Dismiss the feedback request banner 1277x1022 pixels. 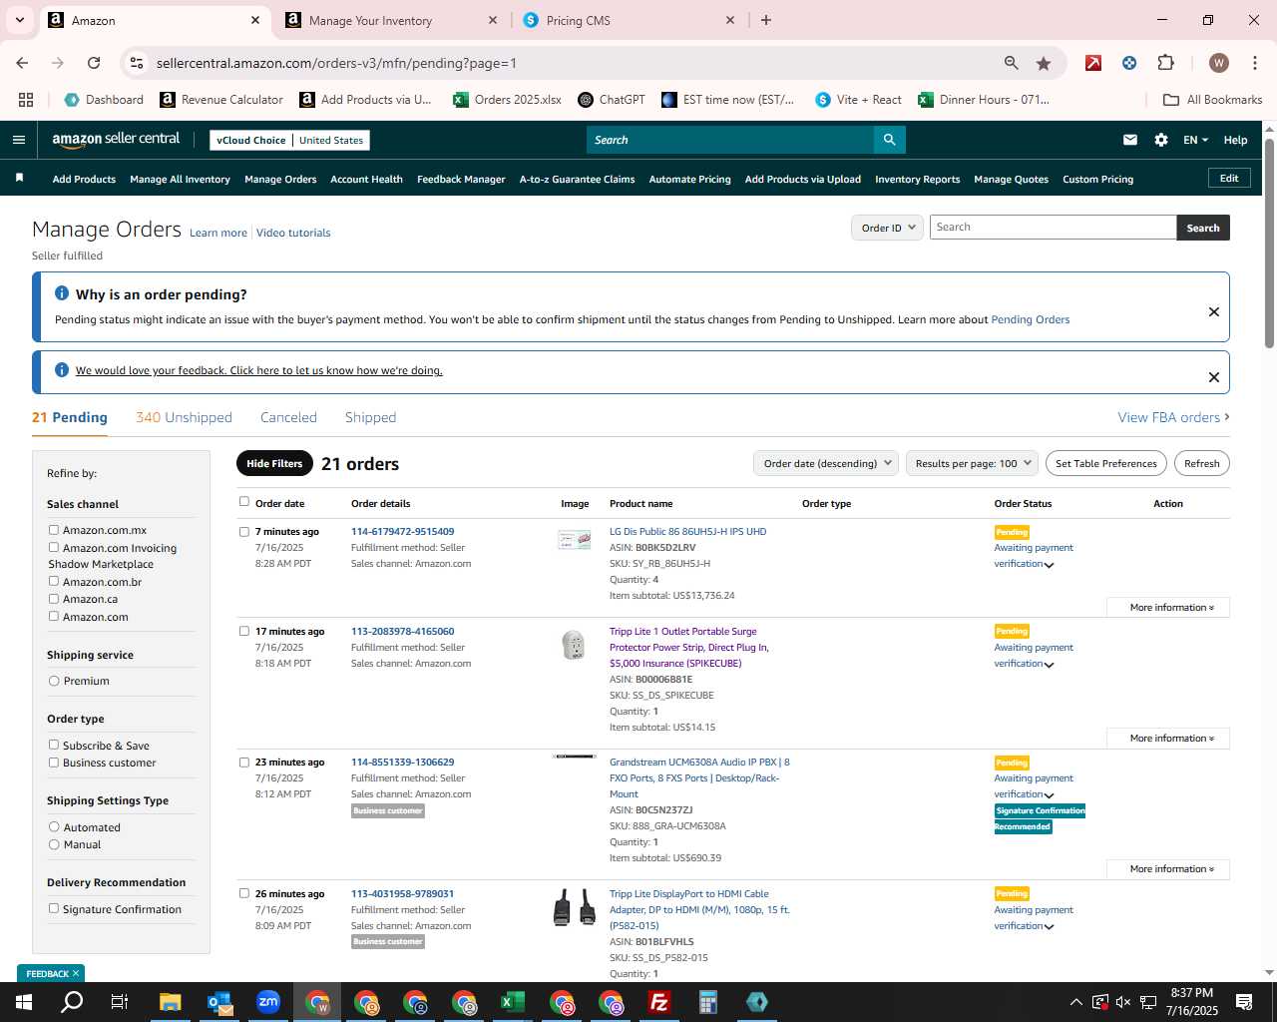1214,377
